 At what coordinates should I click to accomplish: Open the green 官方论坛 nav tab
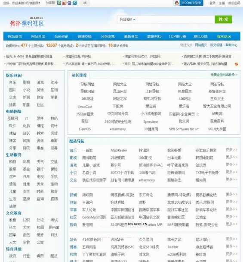224,36
